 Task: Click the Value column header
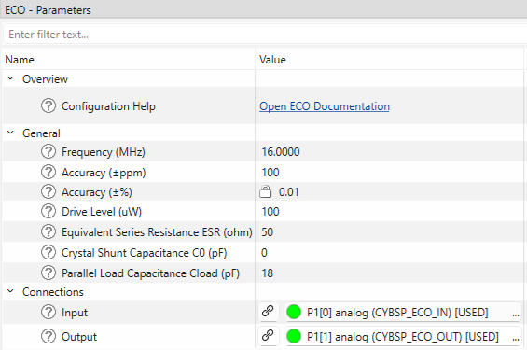coord(272,60)
